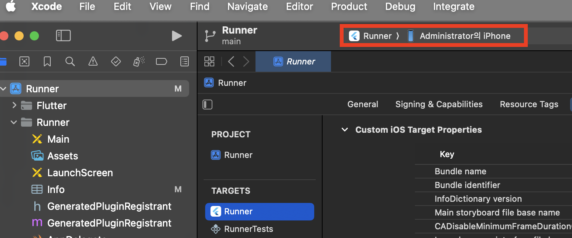Image resolution: width=572 pixels, height=238 pixels.
Task: Collapse Custom iOS Target Properties section
Action: 345,130
